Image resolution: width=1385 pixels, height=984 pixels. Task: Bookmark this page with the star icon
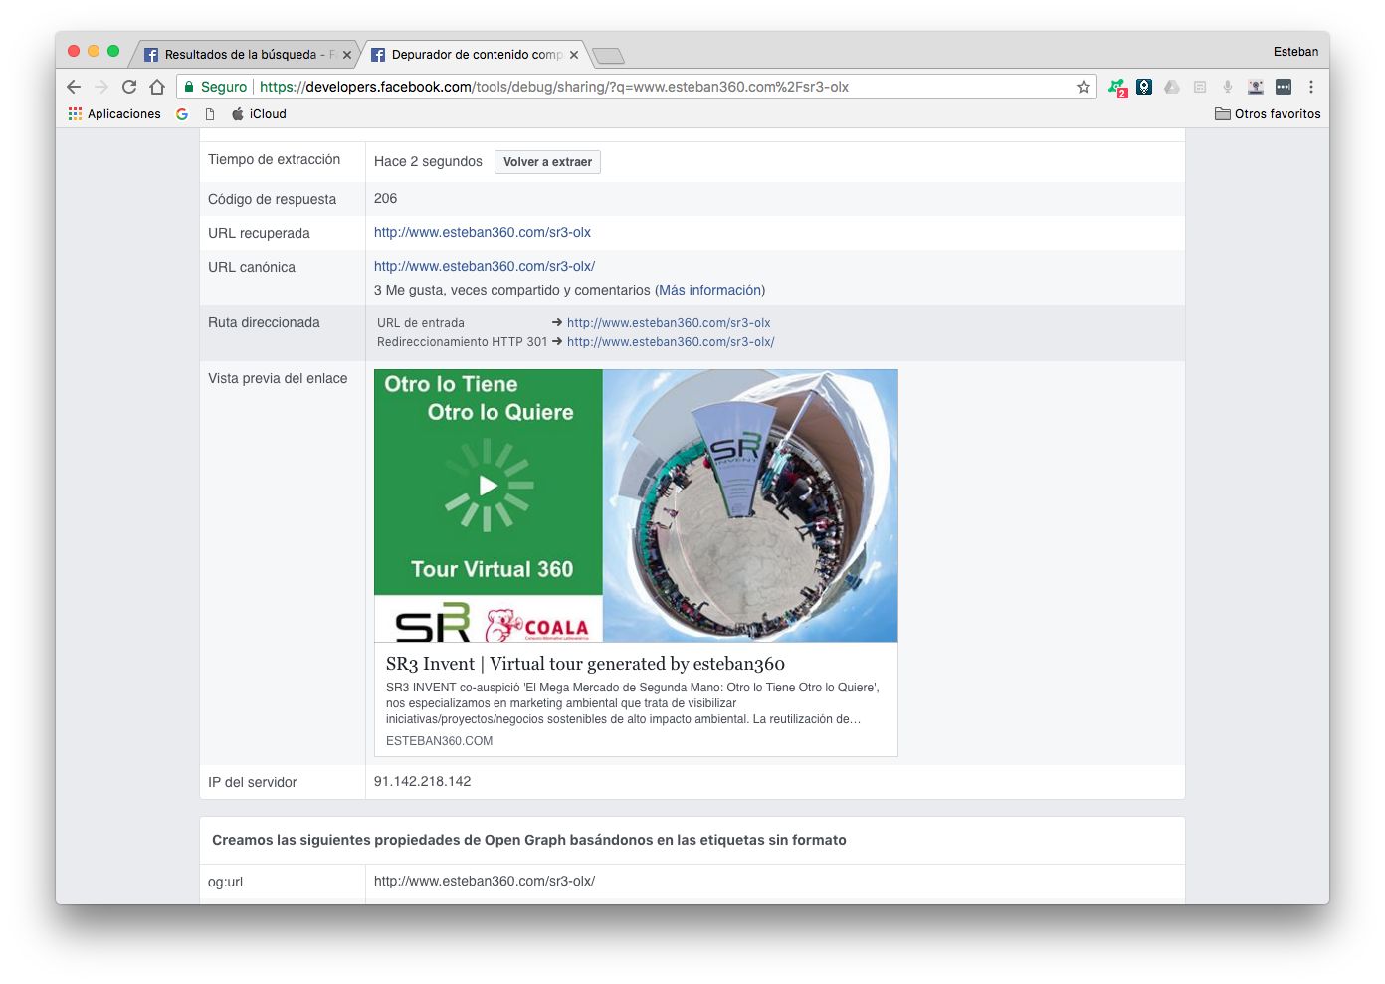pyautogui.click(x=1084, y=87)
